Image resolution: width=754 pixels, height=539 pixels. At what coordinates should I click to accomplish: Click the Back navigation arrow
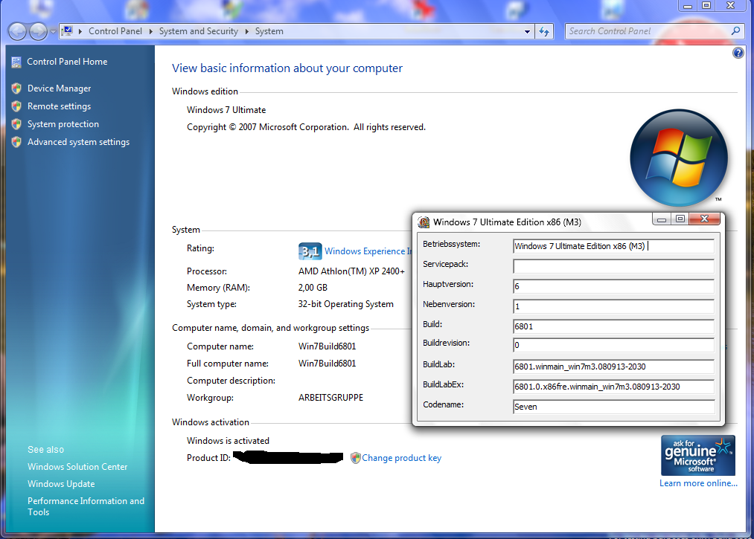point(17,32)
